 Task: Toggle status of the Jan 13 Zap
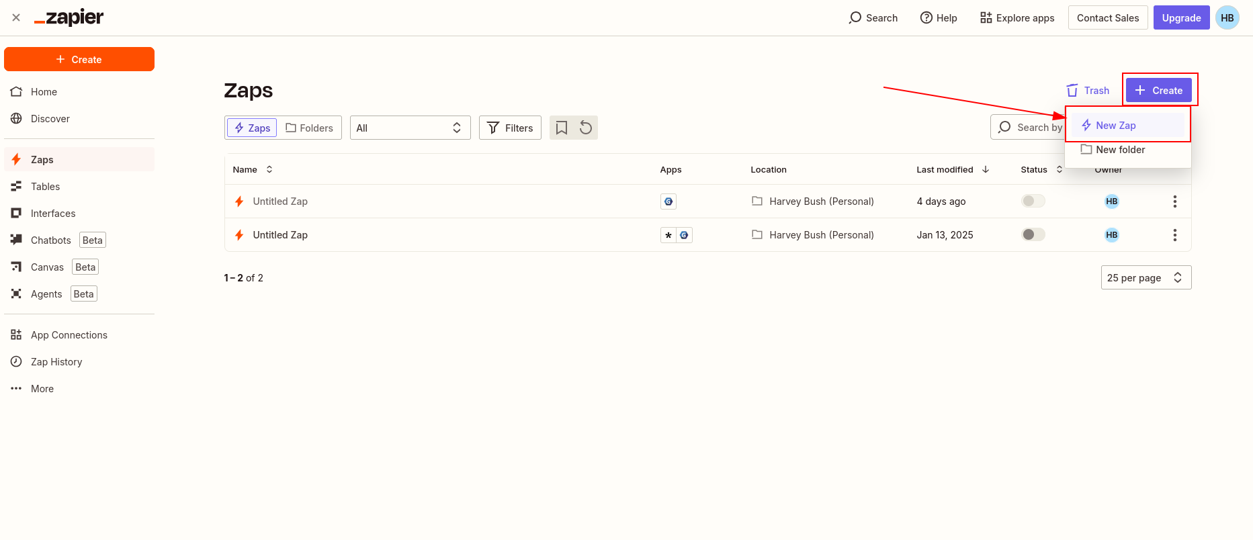1033,234
